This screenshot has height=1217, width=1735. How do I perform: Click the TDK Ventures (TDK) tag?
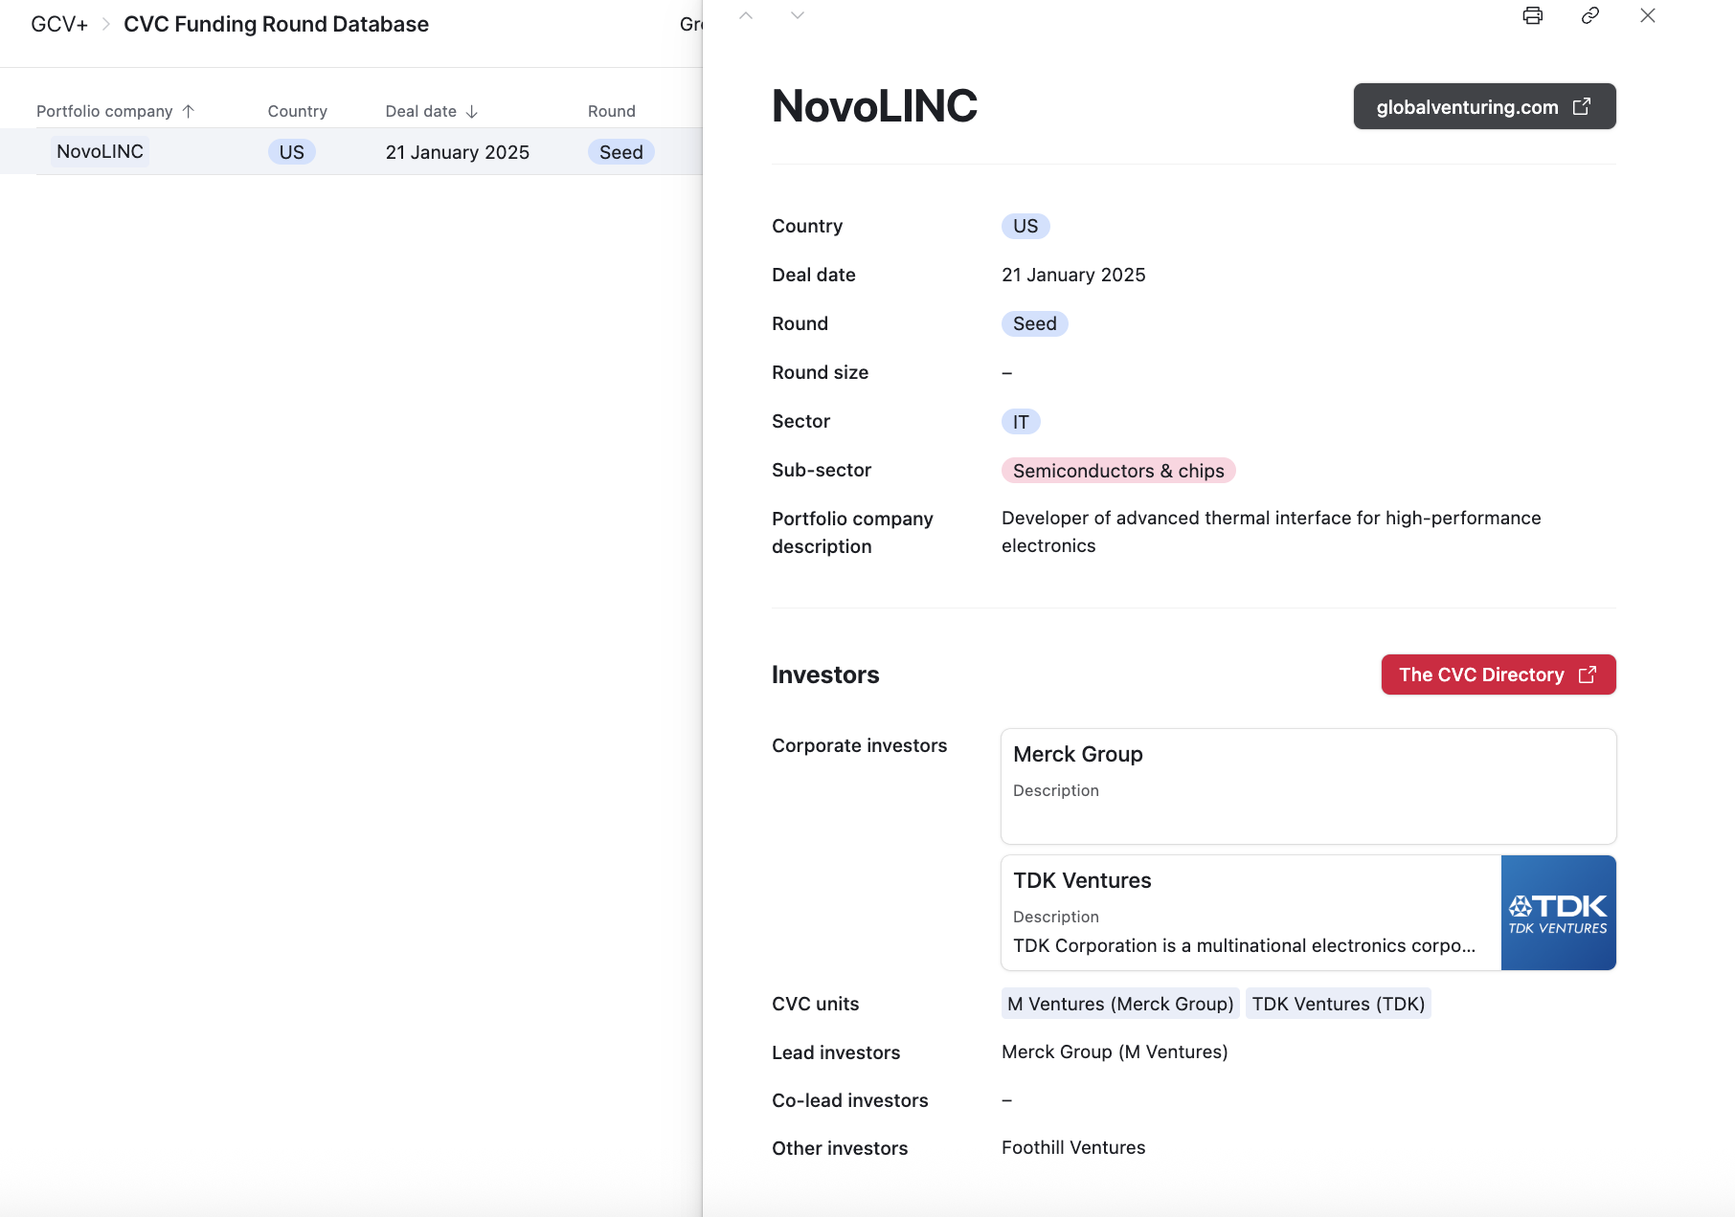[1338, 1004]
